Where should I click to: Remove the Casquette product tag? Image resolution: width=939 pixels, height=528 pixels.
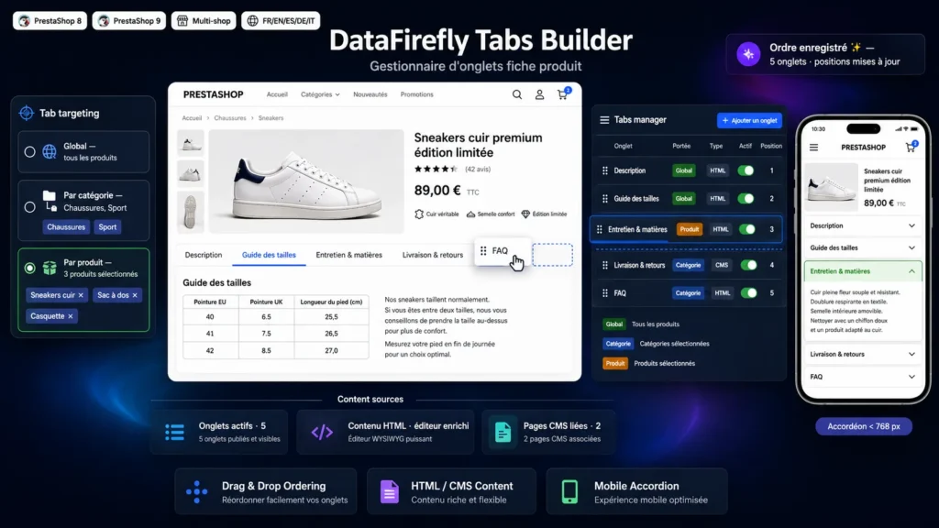70,316
